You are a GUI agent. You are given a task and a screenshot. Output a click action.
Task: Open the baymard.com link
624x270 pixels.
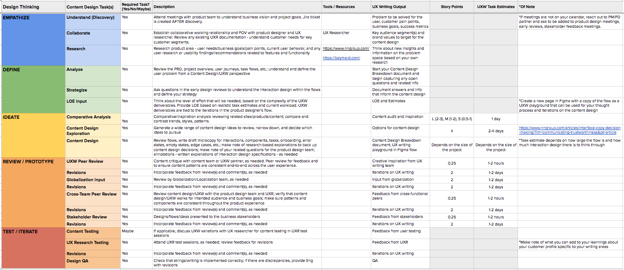pos(341,58)
